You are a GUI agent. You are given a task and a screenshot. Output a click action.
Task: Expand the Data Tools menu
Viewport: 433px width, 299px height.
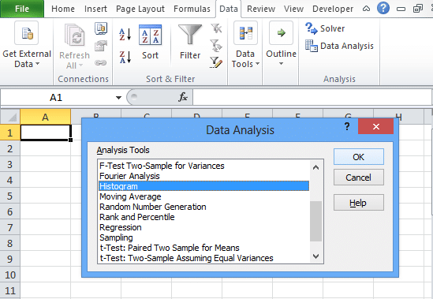coord(245,45)
